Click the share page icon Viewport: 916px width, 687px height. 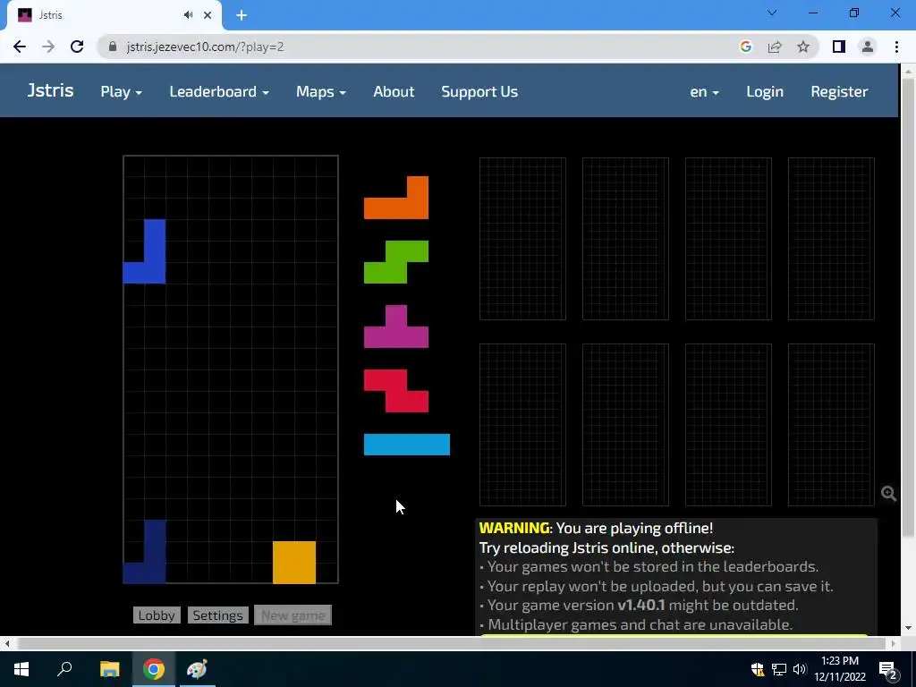775,47
